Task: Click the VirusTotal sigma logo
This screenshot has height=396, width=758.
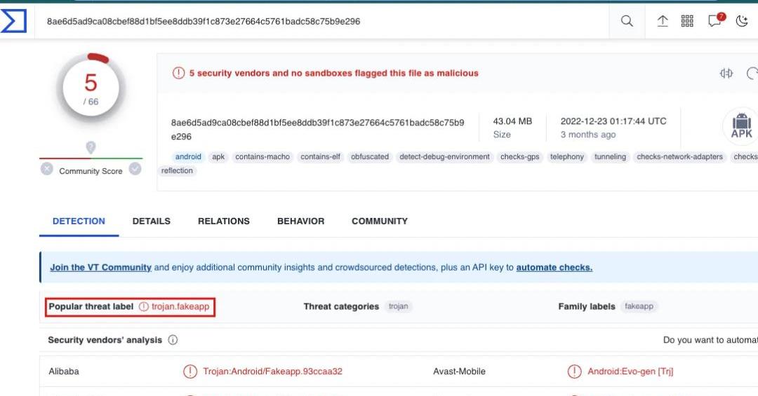Action: pos(13,21)
